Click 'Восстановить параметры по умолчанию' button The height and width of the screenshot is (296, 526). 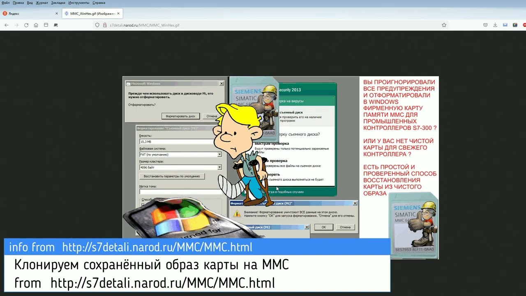[x=172, y=176]
